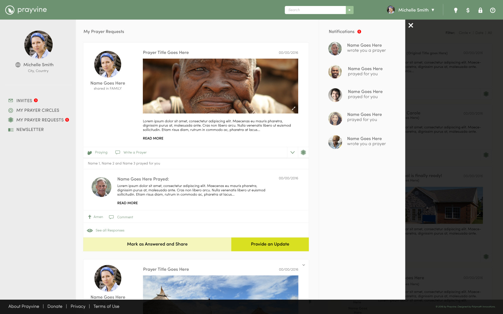Viewport: 503px width, 314px height.
Task: Click the Praying hands icon
Action: point(90,153)
